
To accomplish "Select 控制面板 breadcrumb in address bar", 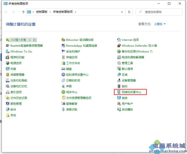I will (x=42, y=12).
